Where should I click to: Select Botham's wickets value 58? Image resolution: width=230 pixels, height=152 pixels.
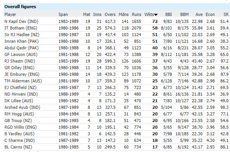coord(155,28)
